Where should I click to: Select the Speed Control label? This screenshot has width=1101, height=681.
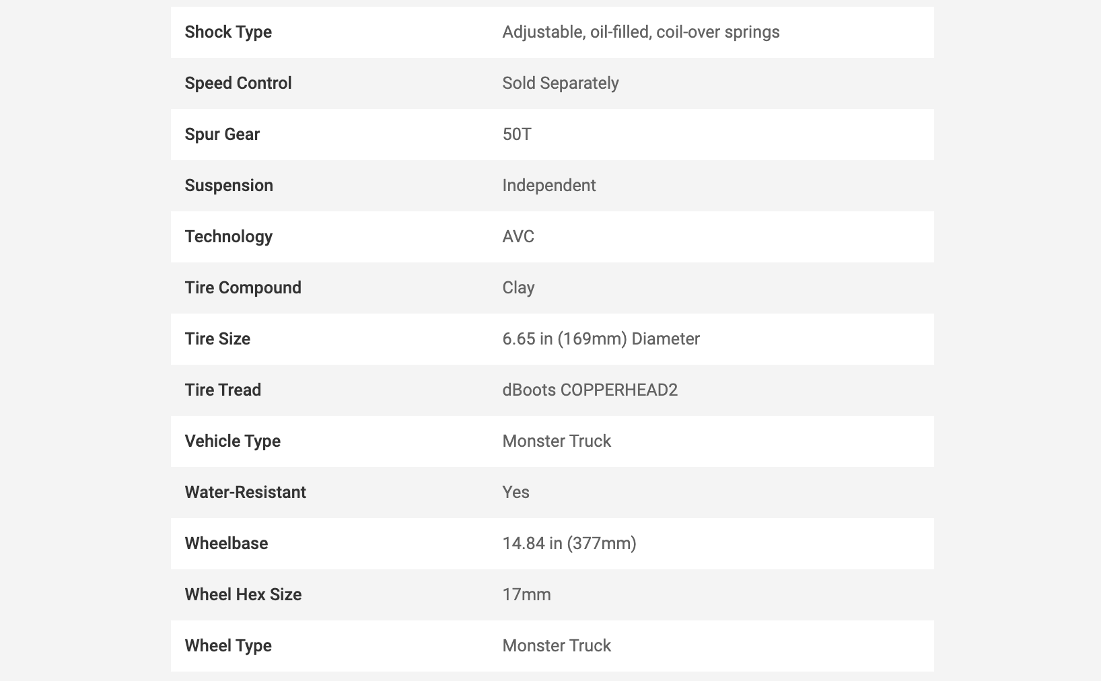[238, 83]
